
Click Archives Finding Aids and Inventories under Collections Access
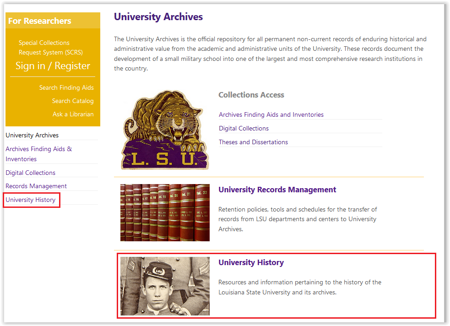click(271, 114)
